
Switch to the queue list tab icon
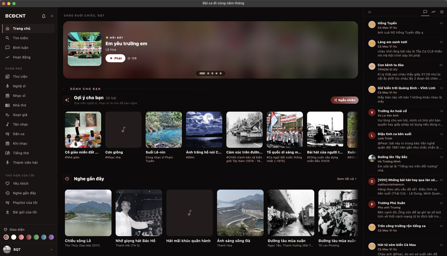442,12
